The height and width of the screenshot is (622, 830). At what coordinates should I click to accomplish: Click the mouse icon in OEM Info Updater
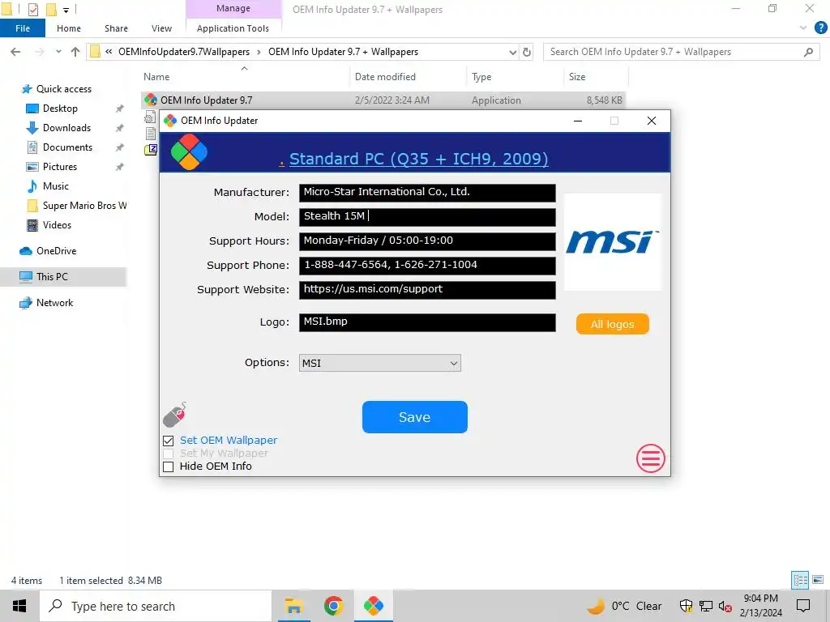pyautogui.click(x=175, y=414)
